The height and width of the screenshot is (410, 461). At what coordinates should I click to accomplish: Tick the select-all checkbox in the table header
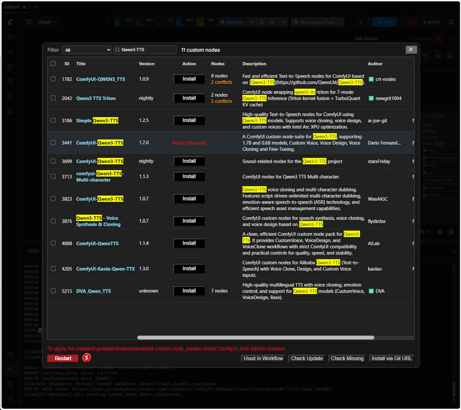pos(53,63)
